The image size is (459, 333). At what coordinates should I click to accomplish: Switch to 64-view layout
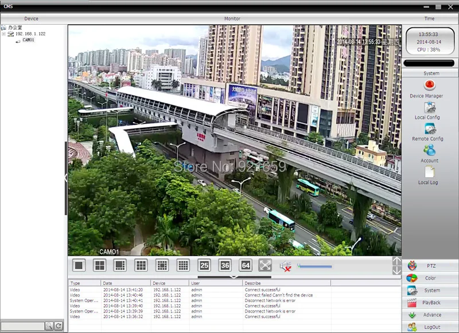pos(246,265)
